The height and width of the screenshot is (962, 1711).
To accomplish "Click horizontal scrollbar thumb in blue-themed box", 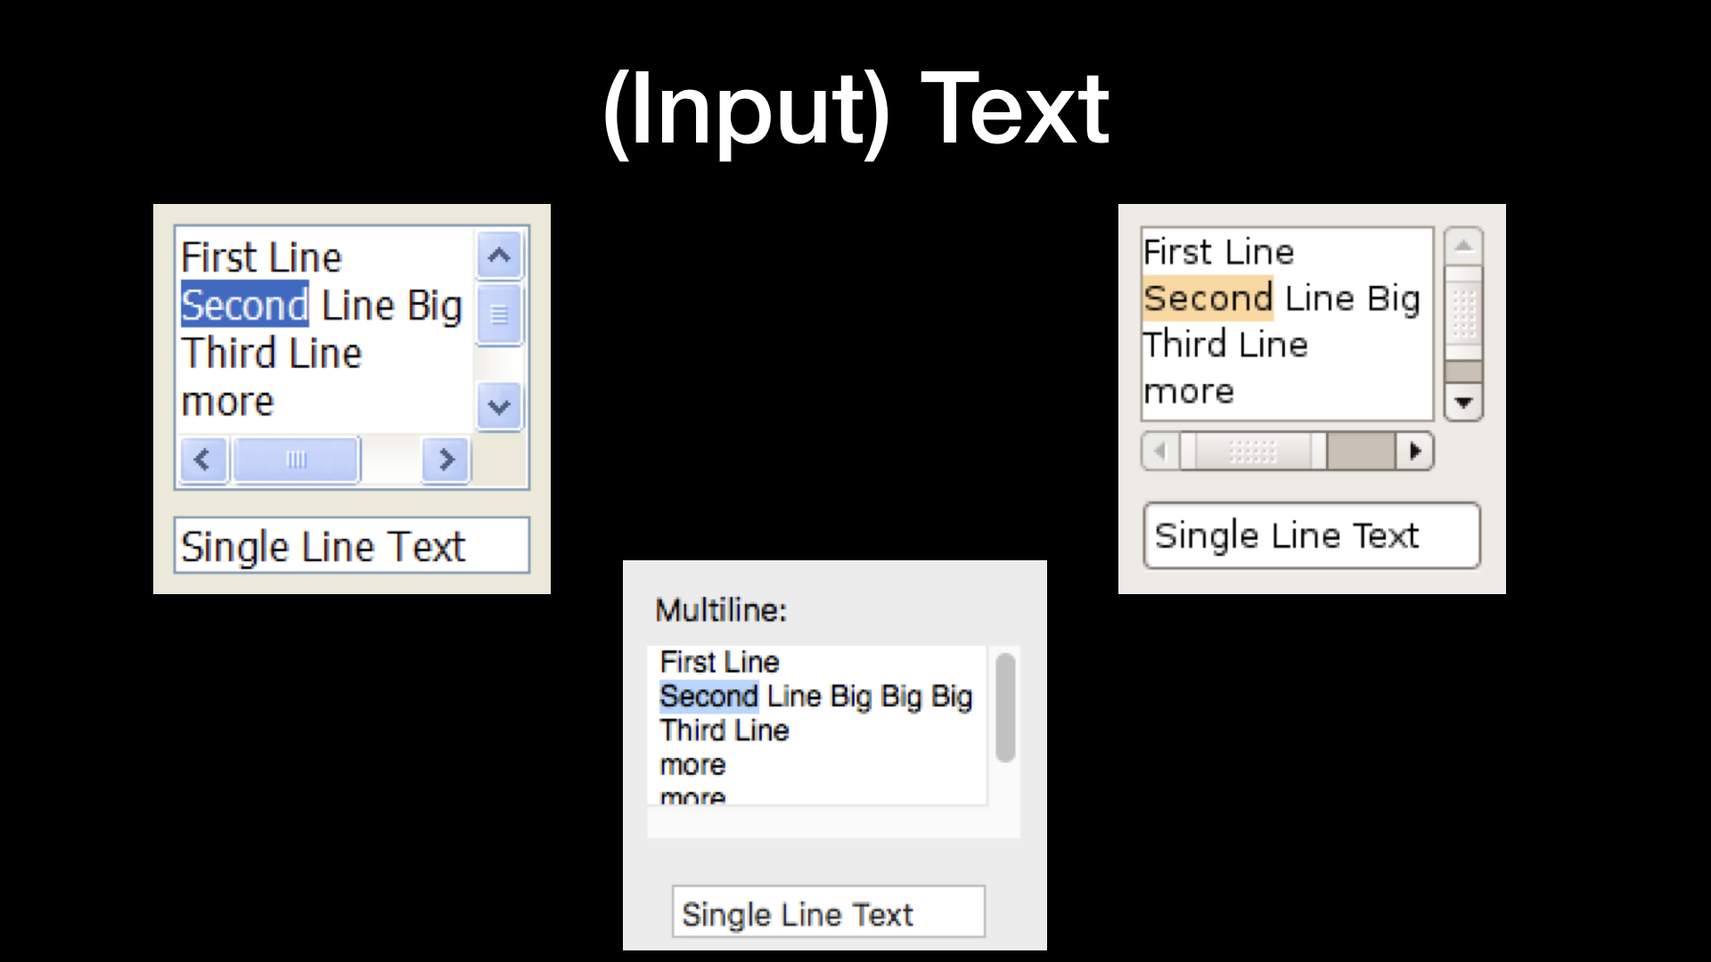I will pos(296,460).
